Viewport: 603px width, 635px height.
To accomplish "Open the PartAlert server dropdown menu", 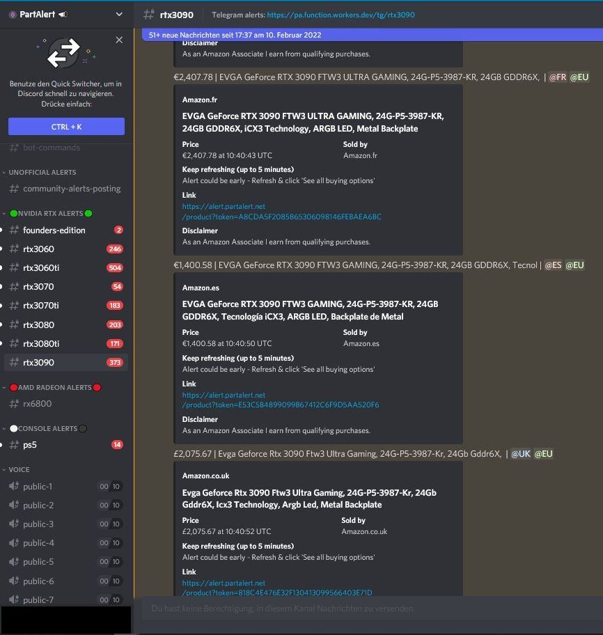I will [x=118, y=14].
